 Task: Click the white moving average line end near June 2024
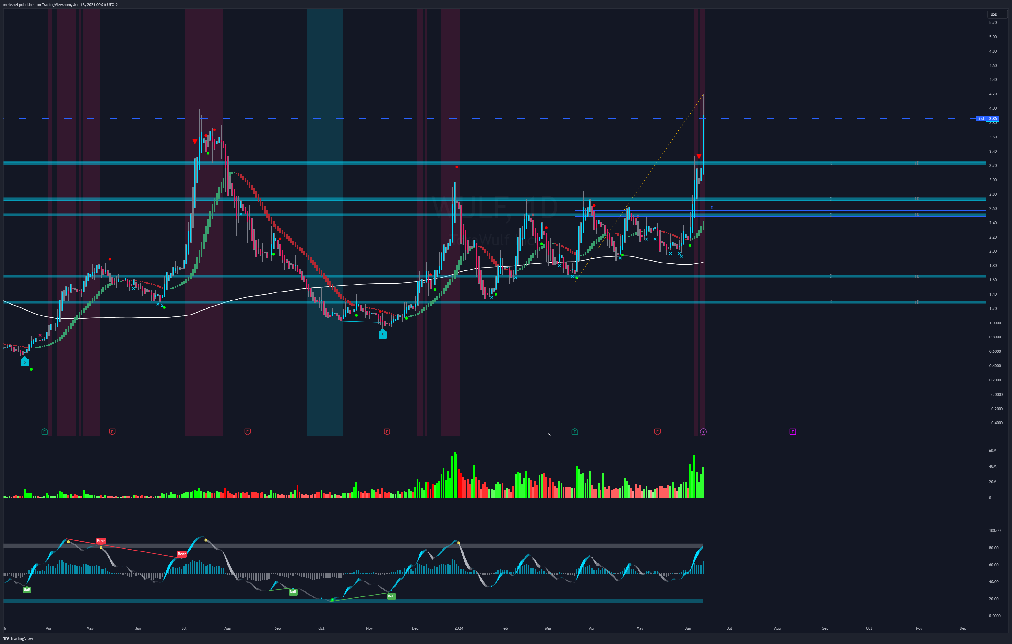(x=703, y=262)
